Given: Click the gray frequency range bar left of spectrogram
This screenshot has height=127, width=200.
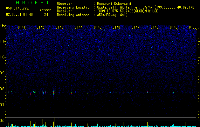Looking at the screenshot, I should click(x=6, y=84).
